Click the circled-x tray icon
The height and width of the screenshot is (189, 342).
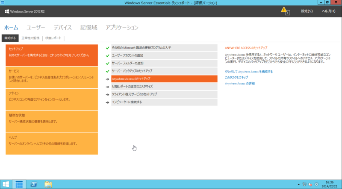click(316, 184)
